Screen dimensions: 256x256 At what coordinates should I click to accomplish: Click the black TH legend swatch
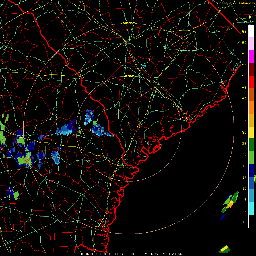[x=251, y=221]
